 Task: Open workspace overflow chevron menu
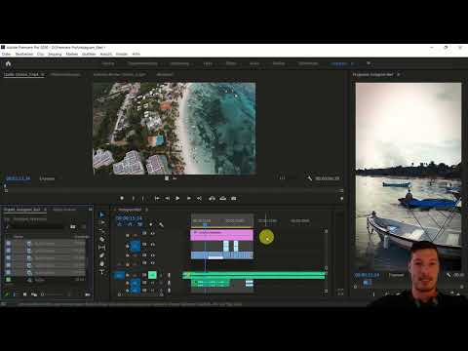[x=369, y=63]
